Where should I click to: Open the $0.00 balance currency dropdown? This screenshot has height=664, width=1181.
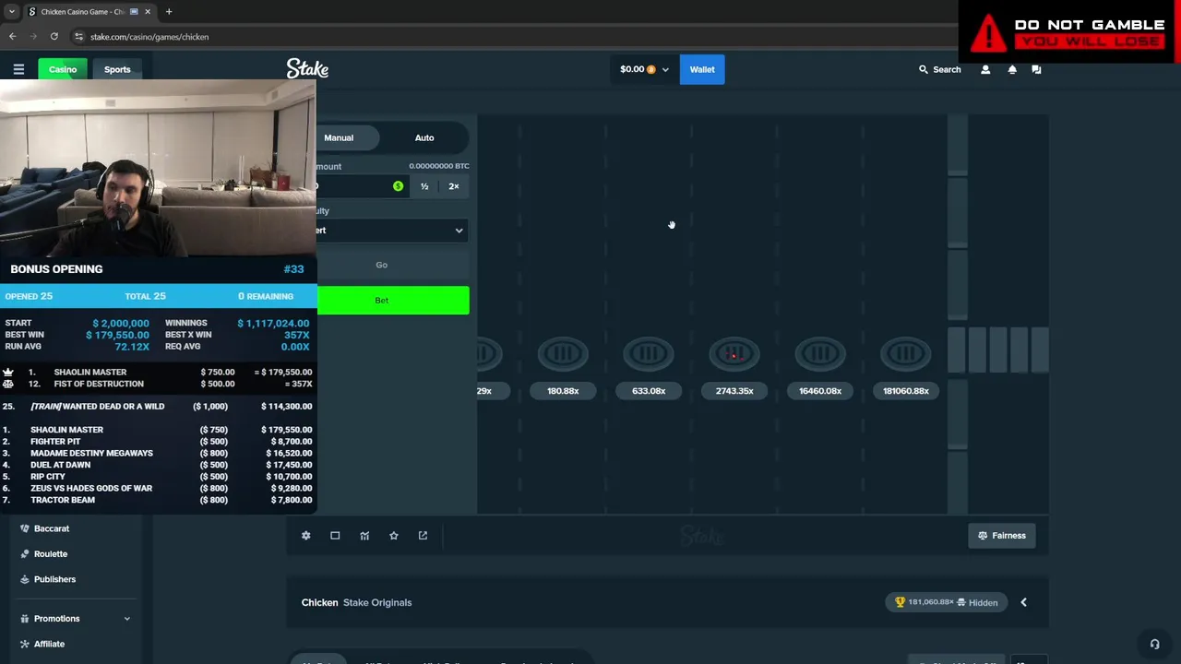click(644, 69)
